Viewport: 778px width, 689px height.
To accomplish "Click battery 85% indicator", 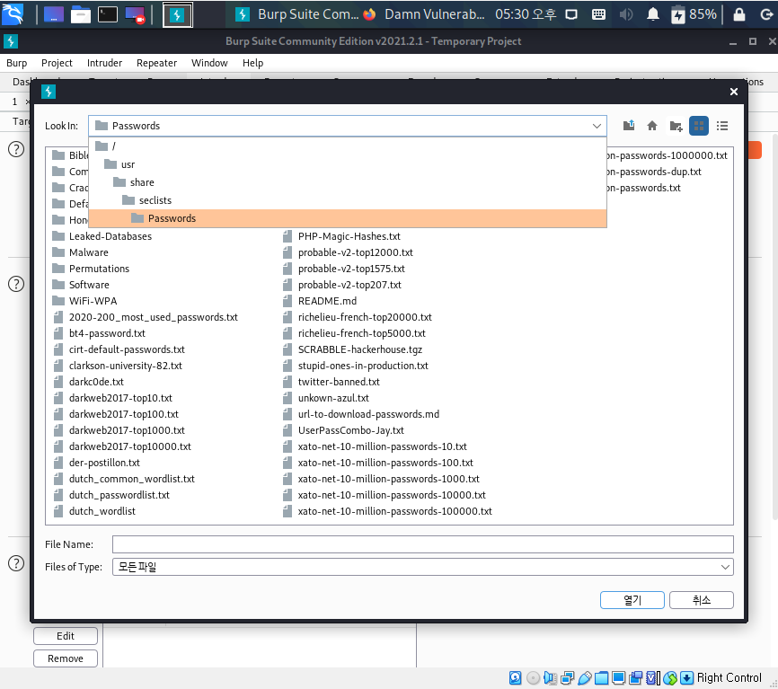I will coord(694,14).
